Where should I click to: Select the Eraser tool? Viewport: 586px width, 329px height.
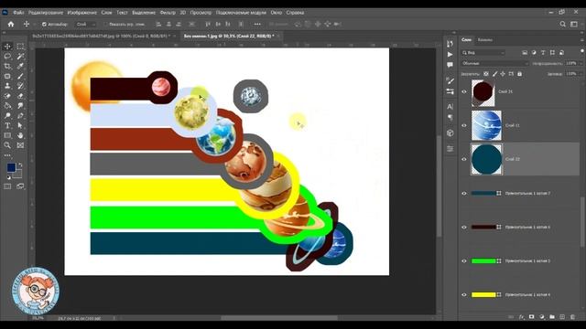point(20,96)
